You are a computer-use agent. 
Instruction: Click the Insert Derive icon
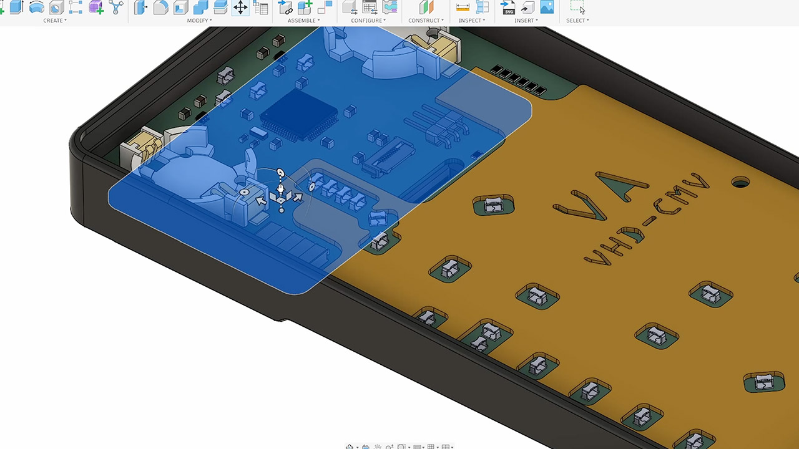point(527,7)
